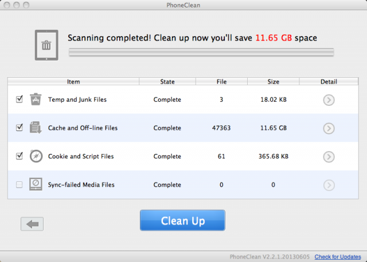The image size is (367, 262).
Task: Uncheck the Cookie and Script Files checkbox
Action: 19,156
